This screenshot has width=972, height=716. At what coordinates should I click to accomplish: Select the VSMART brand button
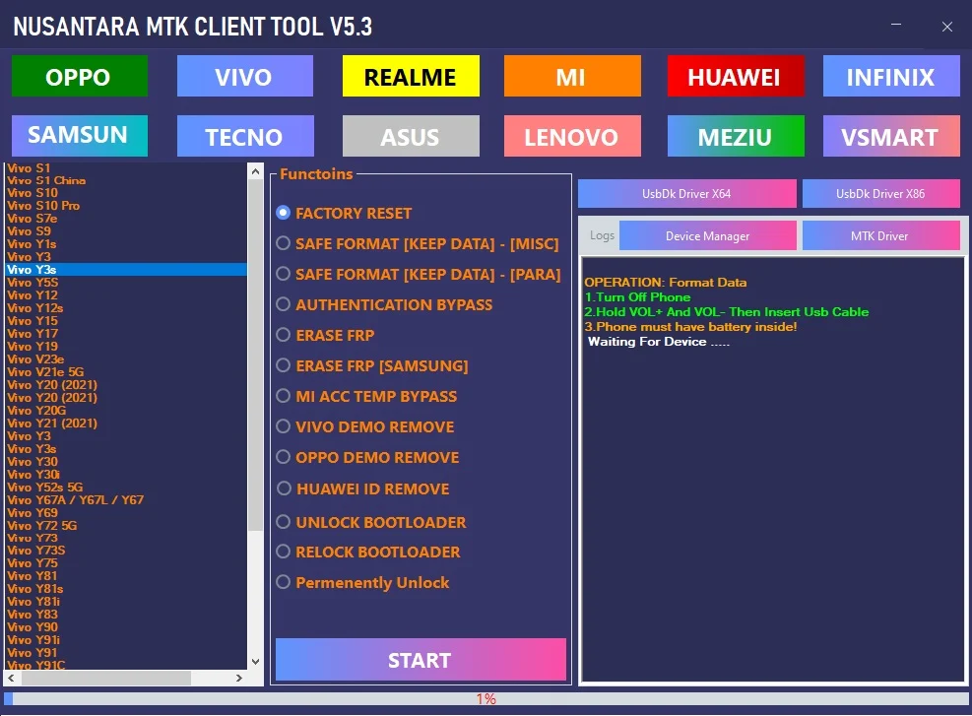[891, 136]
